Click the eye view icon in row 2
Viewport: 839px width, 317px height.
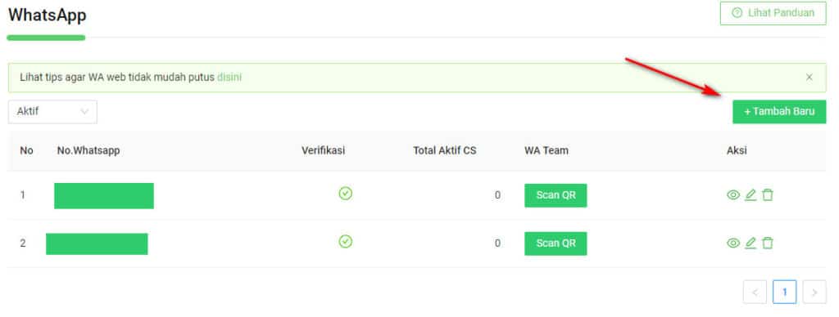tap(733, 243)
